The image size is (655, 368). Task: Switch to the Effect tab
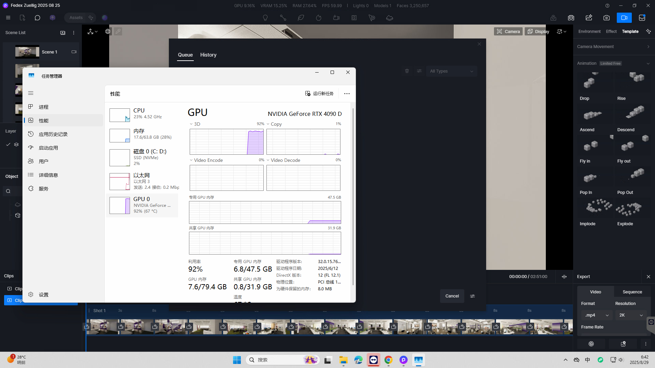click(611, 31)
